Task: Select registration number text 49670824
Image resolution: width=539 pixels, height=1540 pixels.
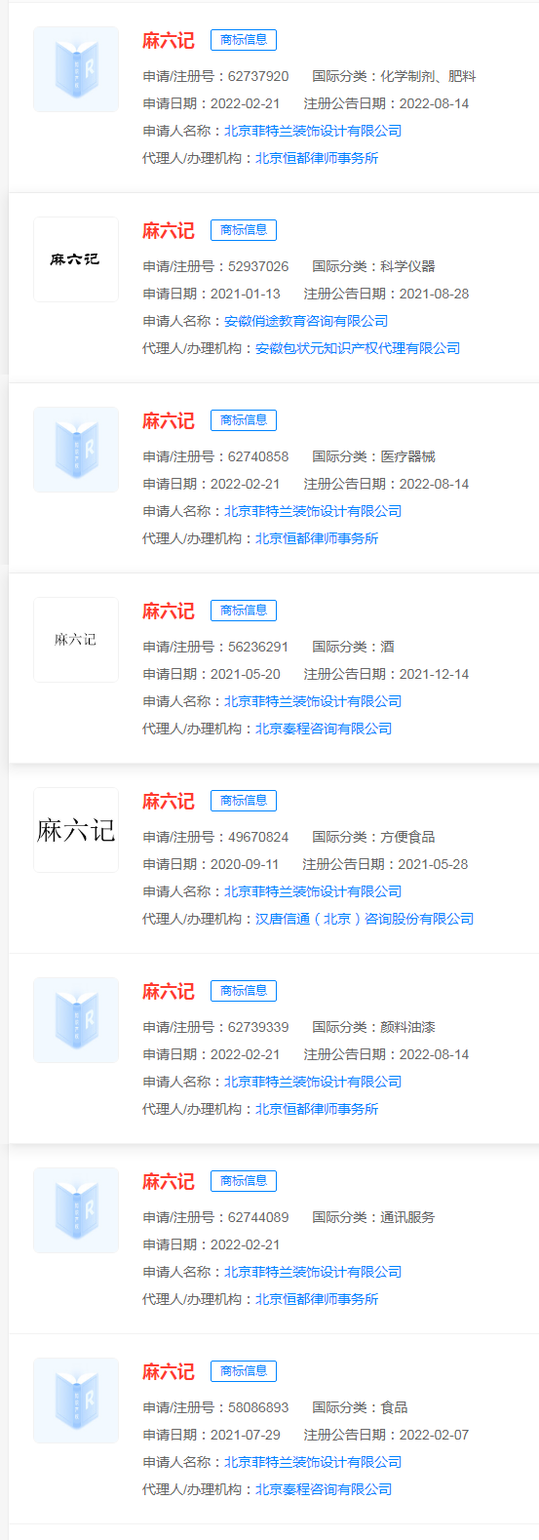Action: pos(258,837)
